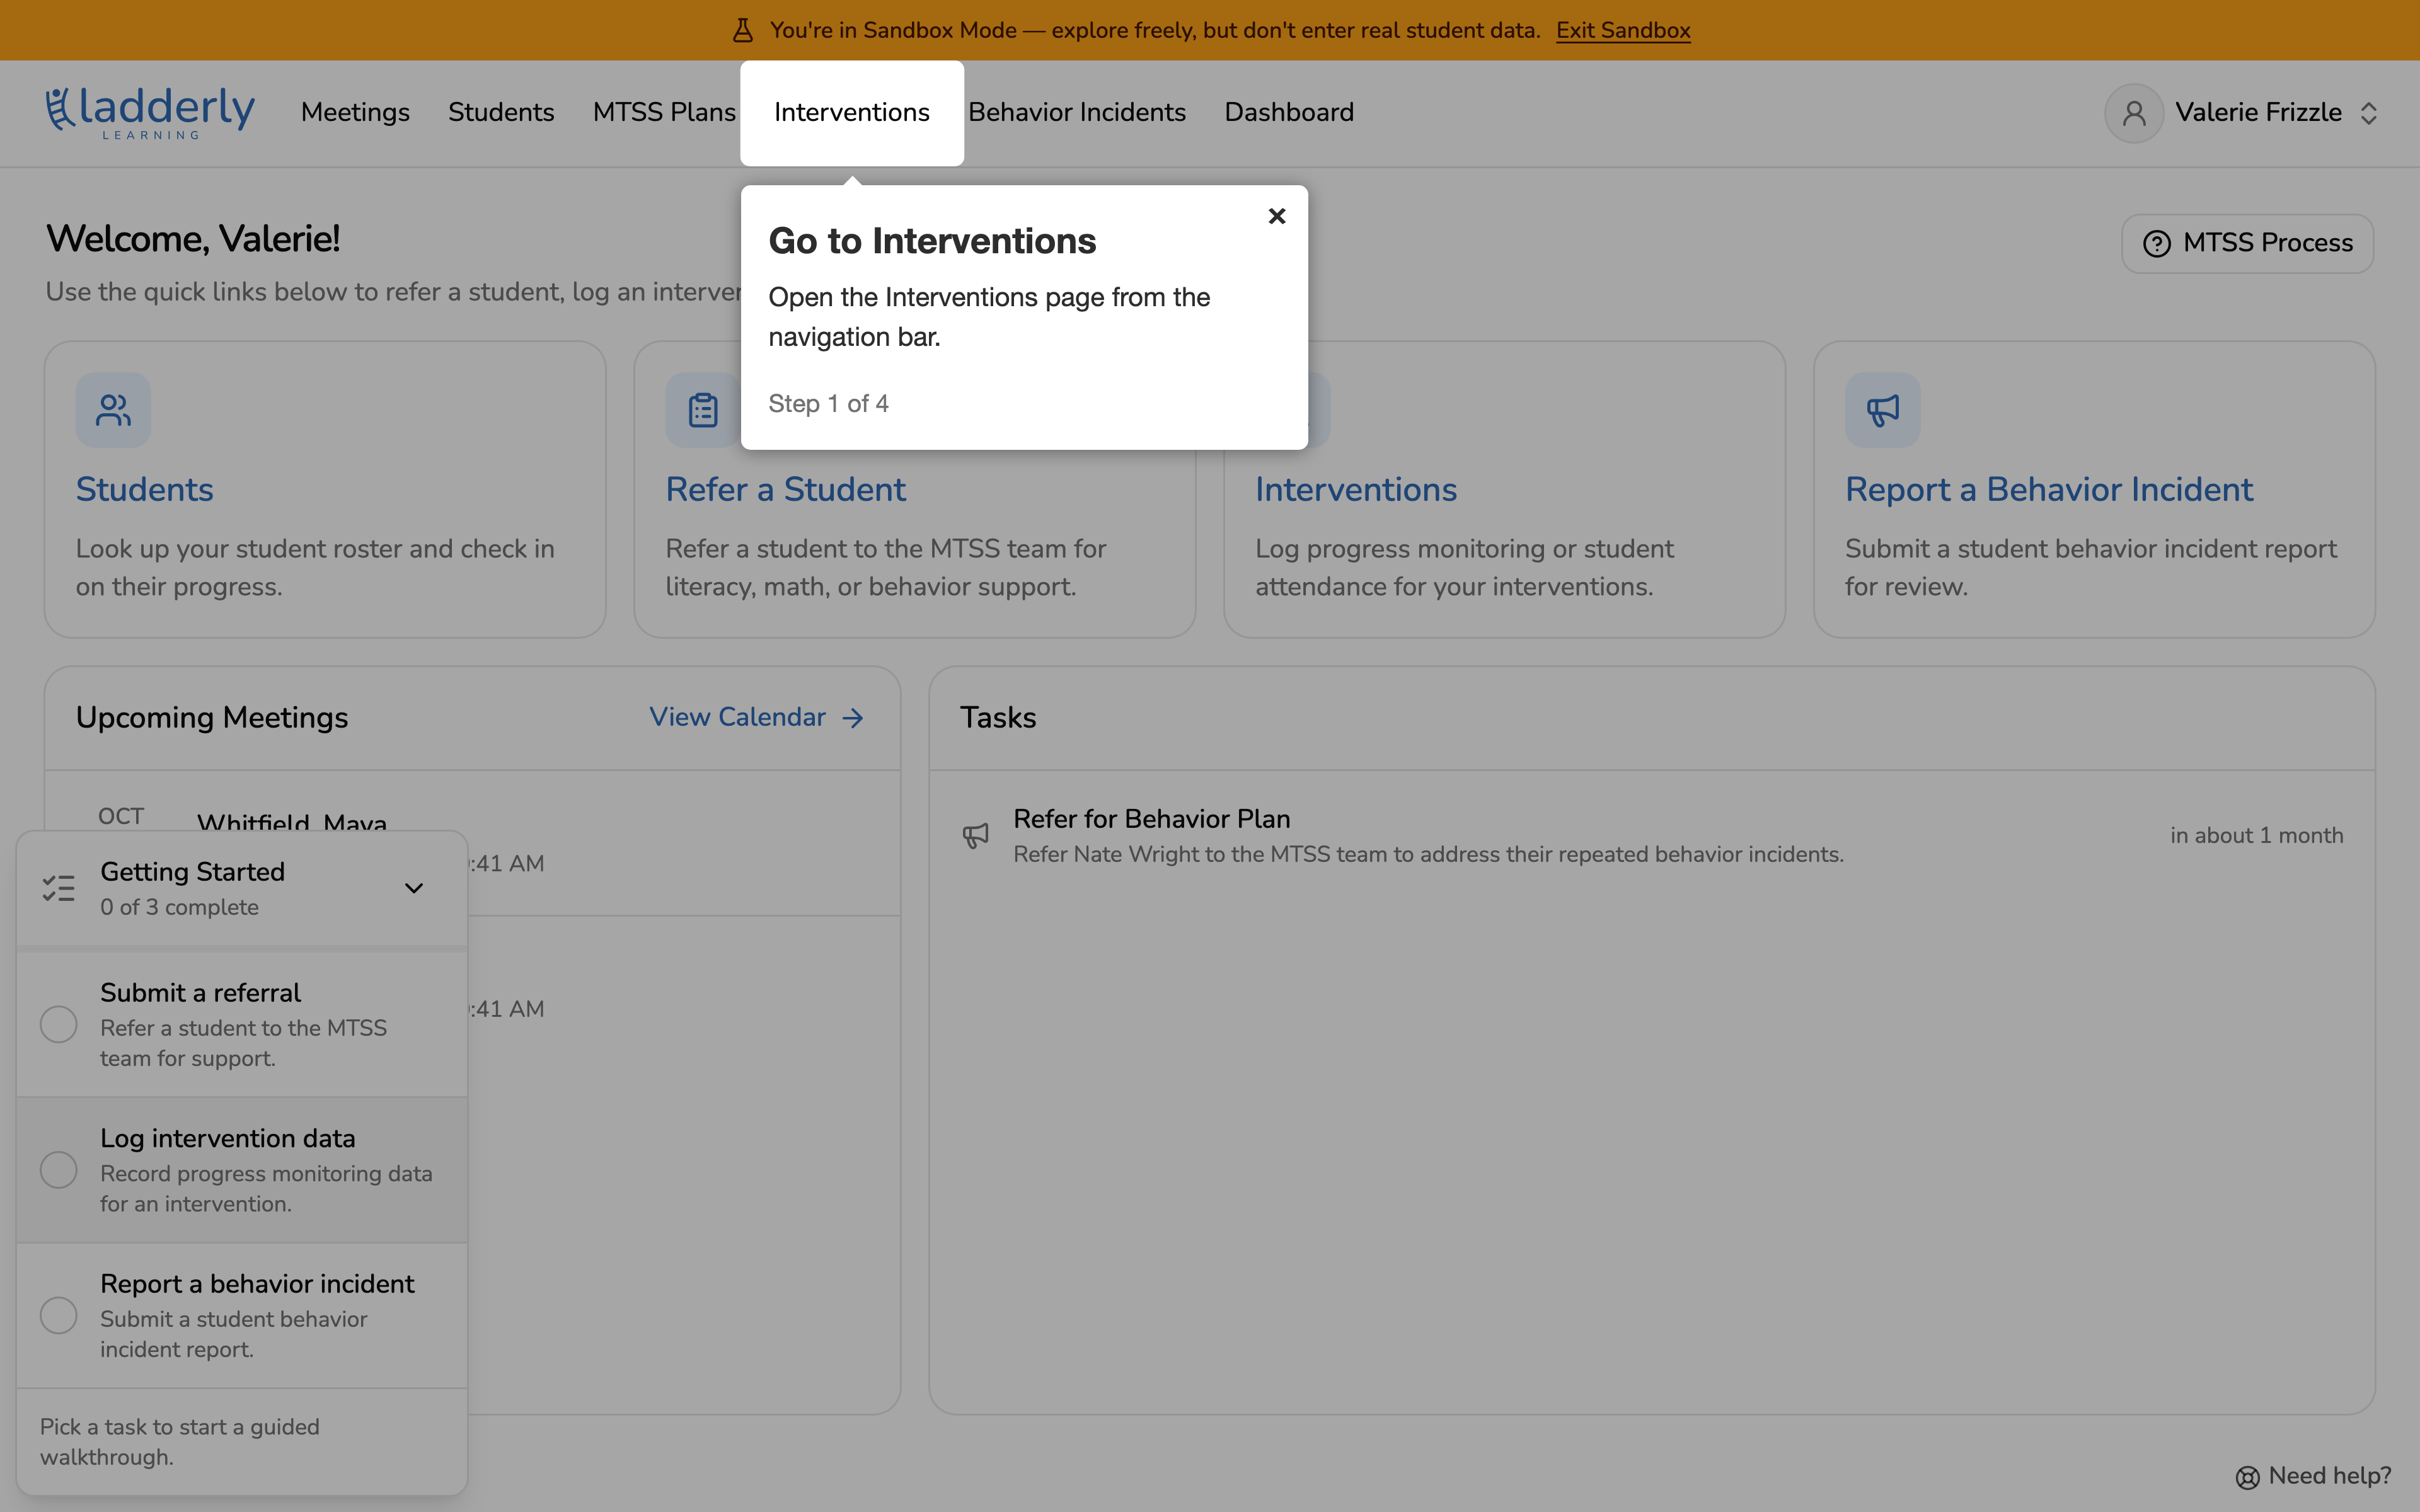Click the lifebuoy icon next to Need help
The image size is (2420, 1512).
[x=2247, y=1477]
